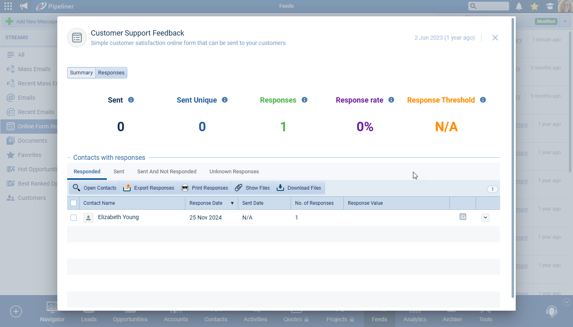
Task: Click the notifications bell icon
Action: (x=519, y=6)
